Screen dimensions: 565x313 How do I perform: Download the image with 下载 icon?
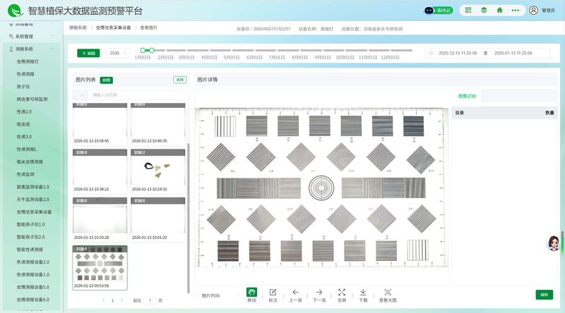[363, 295]
